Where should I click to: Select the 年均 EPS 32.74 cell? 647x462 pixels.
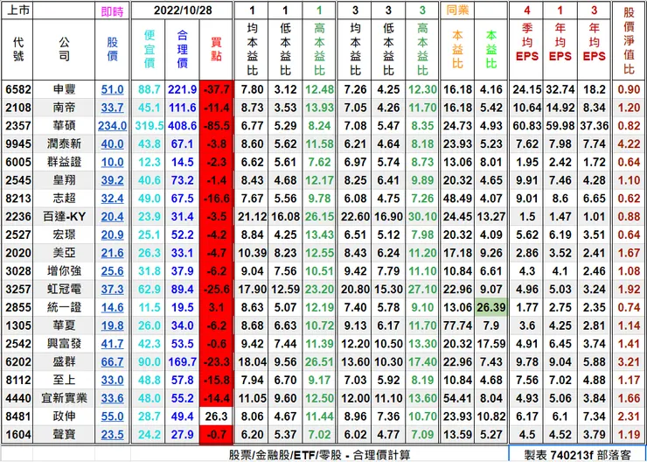click(560, 89)
